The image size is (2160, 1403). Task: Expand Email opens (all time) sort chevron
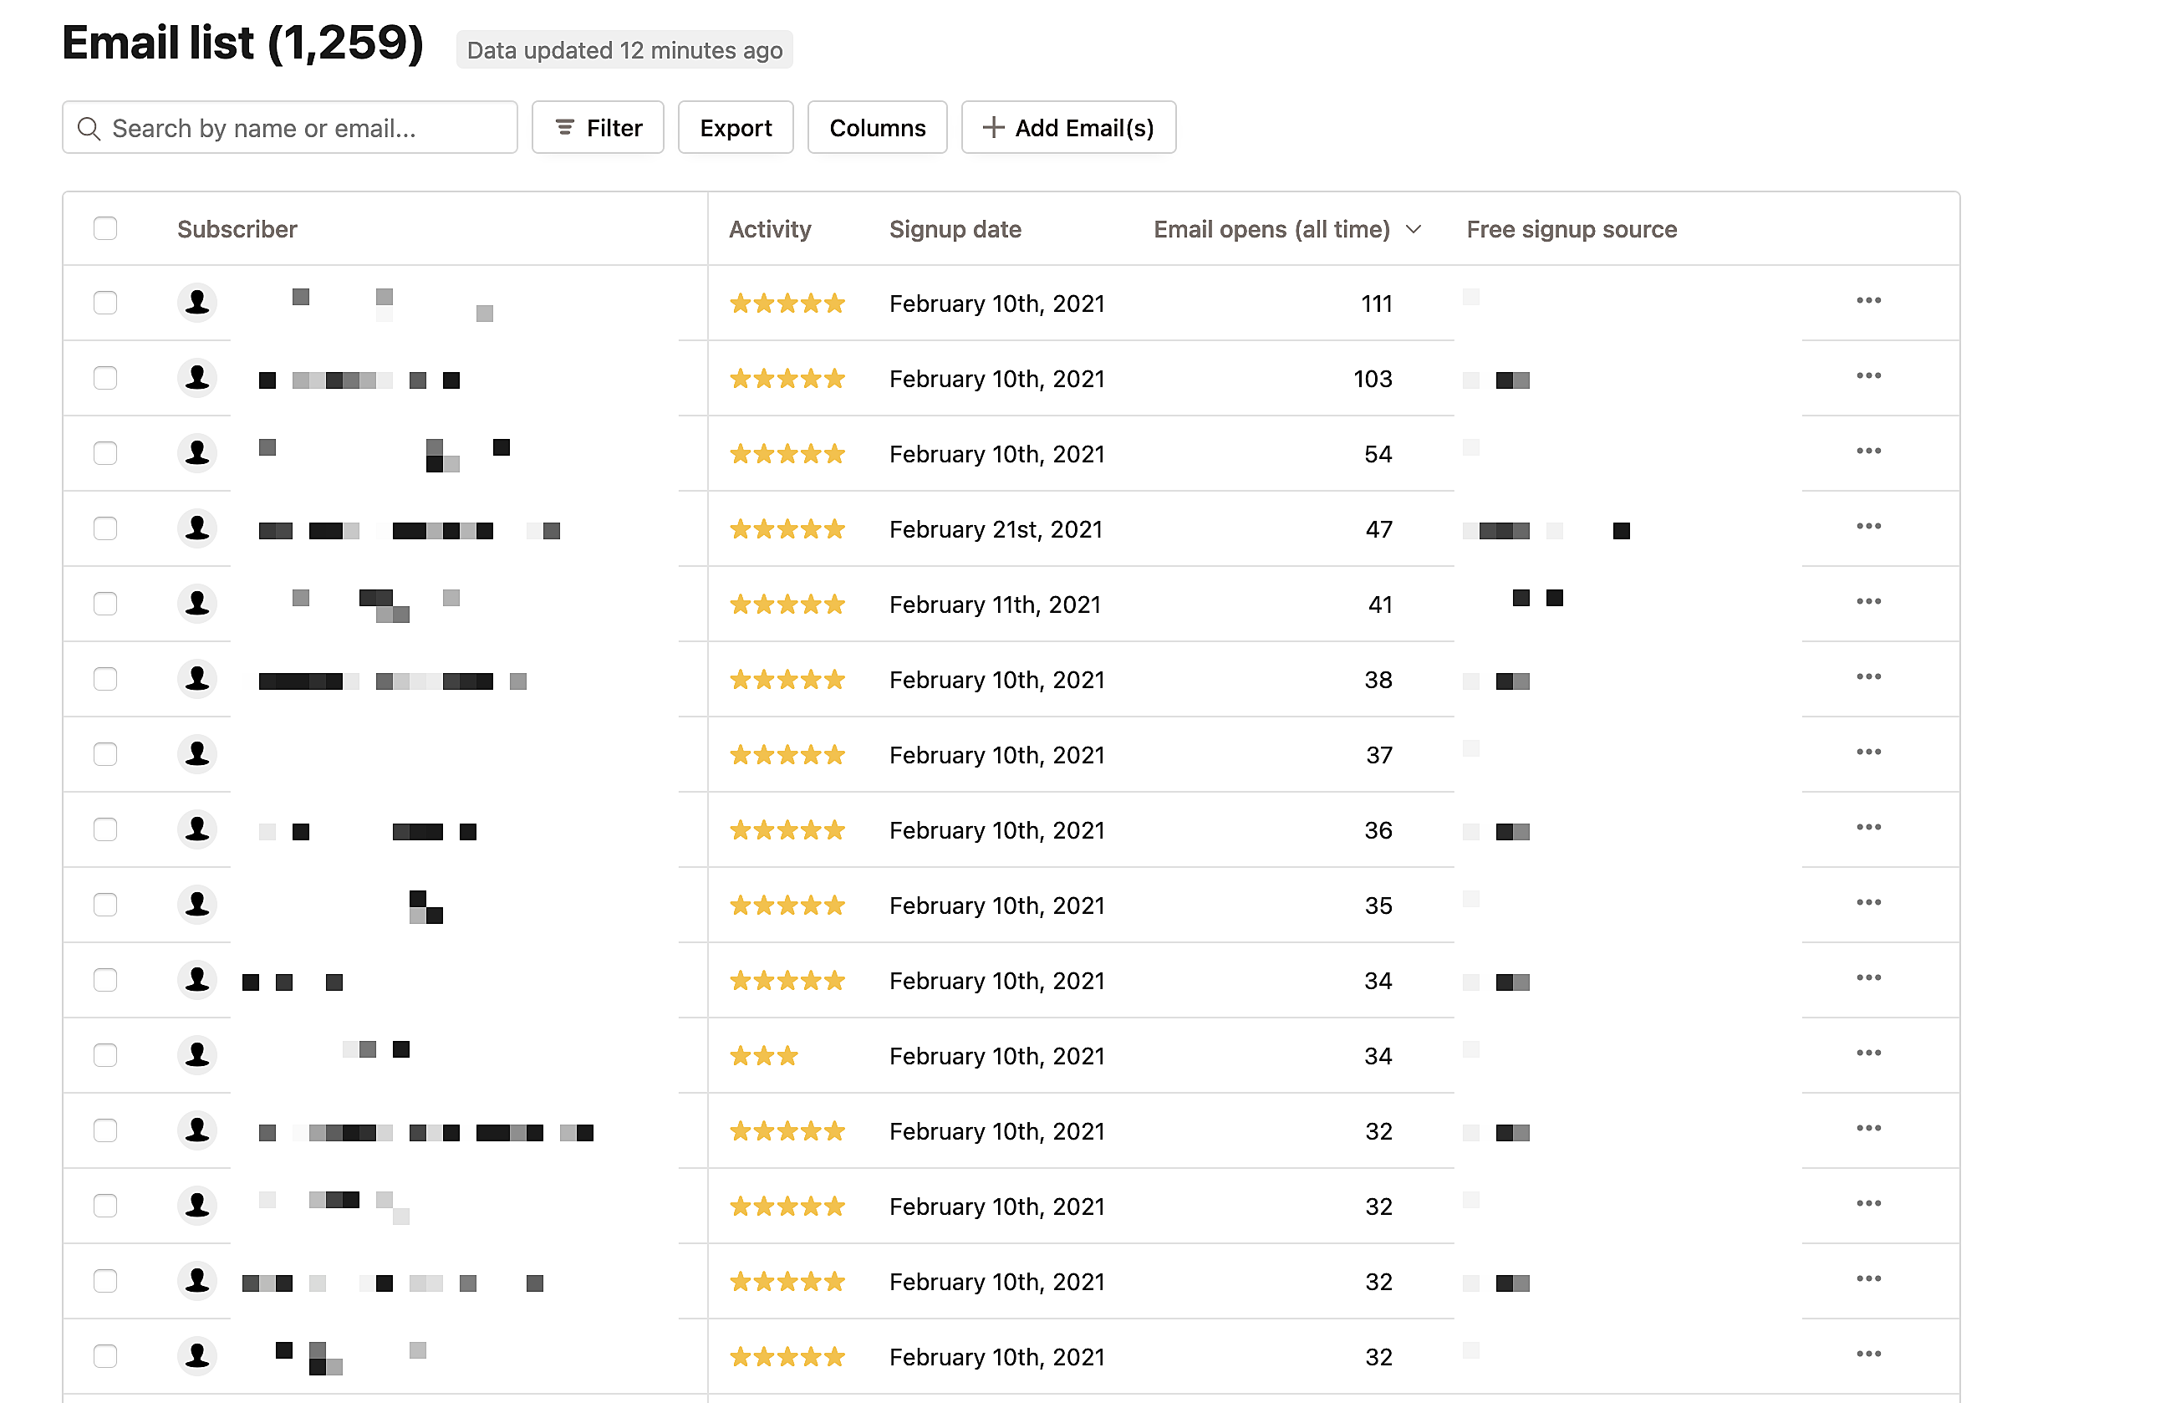[1413, 230]
